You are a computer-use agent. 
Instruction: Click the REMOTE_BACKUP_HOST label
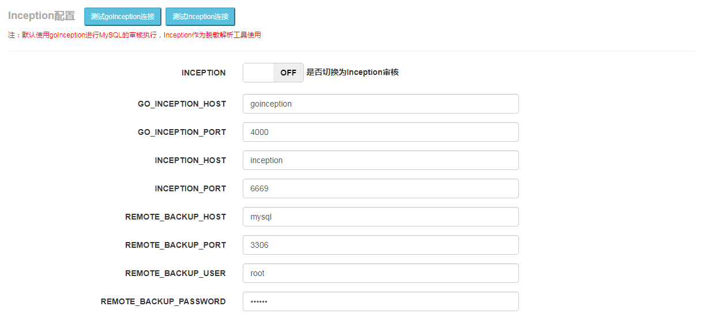tap(175, 217)
